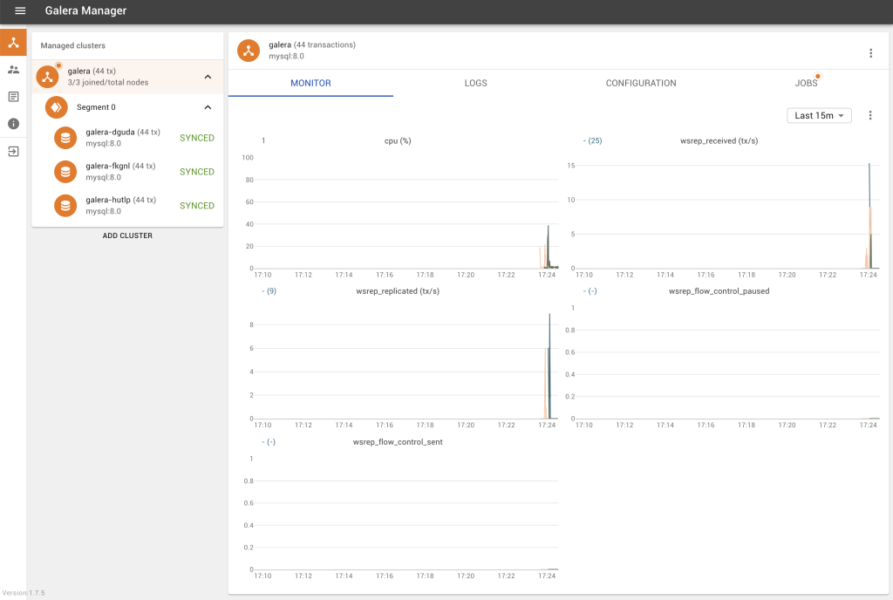This screenshot has height=600, width=893.
Task: Switch to the JOBS tab
Action: tap(806, 83)
